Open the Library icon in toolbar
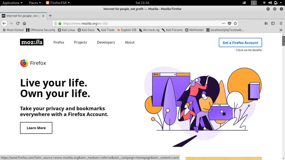The image size is (285, 160). 266,23
